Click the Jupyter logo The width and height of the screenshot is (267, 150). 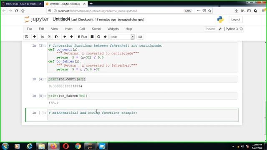click(x=36, y=20)
